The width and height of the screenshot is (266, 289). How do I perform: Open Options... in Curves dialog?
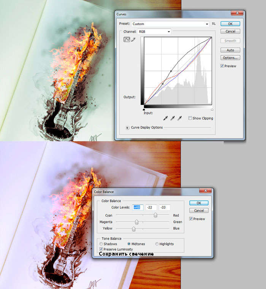pyautogui.click(x=230, y=58)
